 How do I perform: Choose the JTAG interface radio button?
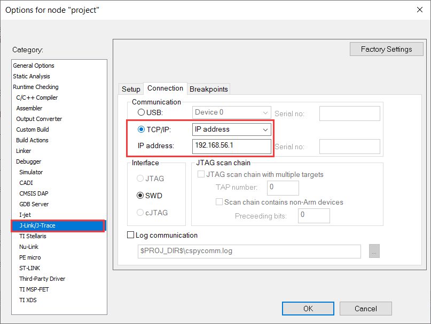pos(140,179)
